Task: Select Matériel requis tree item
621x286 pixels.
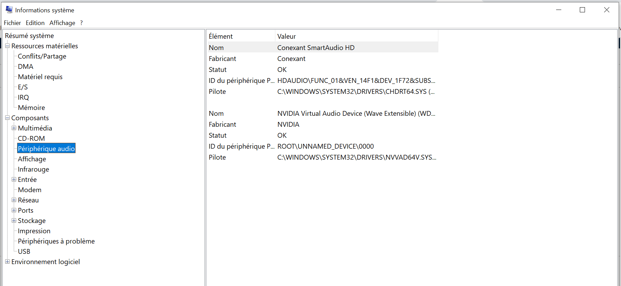Action: [40, 77]
